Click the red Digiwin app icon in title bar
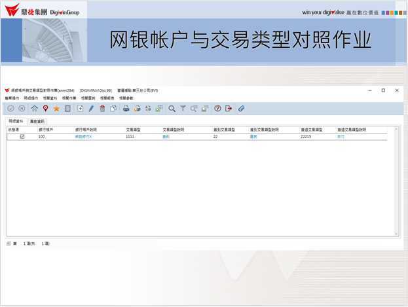 click(7, 90)
